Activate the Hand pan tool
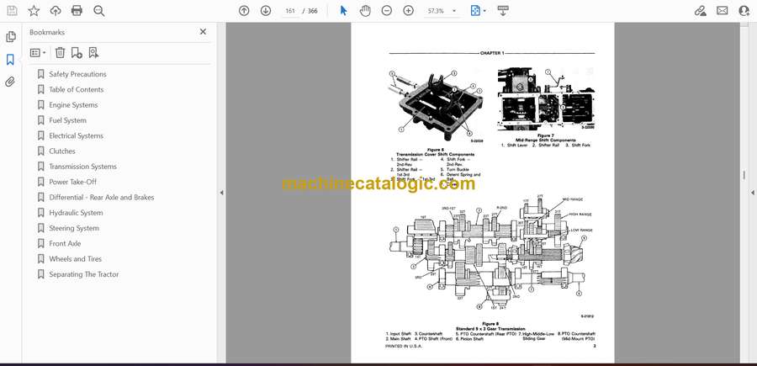Image resolution: width=757 pixels, height=366 pixels. coord(365,11)
